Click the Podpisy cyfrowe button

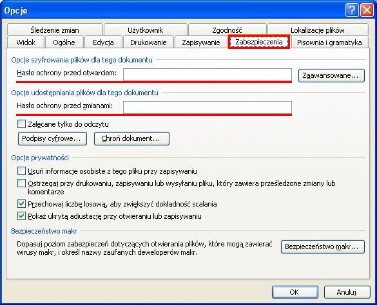(52, 138)
